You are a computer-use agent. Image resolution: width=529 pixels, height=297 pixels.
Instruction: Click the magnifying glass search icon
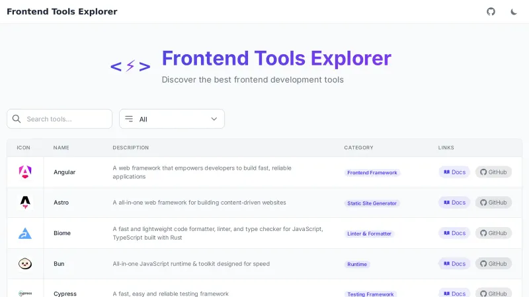point(17,119)
